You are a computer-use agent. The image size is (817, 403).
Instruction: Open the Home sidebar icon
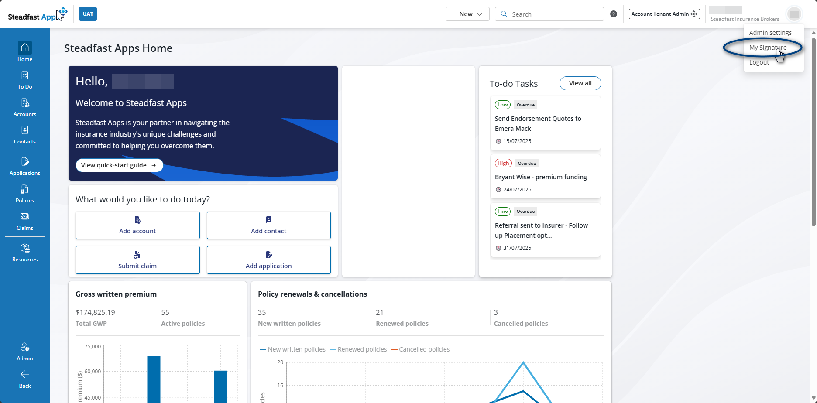point(25,52)
